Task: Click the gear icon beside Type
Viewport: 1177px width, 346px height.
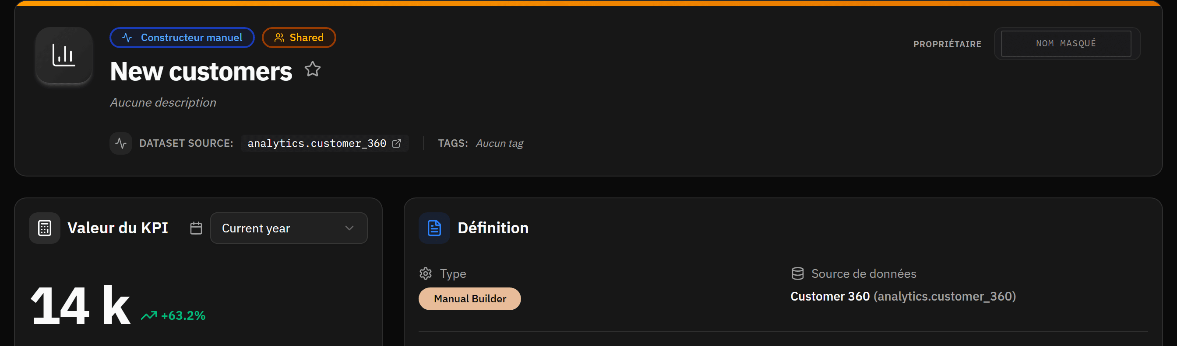Action: pos(425,273)
